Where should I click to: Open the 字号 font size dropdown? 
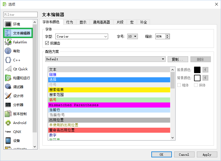pos(132,36)
